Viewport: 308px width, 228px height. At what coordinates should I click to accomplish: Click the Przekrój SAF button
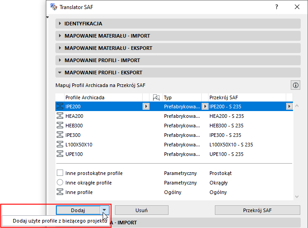pyautogui.click(x=257, y=210)
